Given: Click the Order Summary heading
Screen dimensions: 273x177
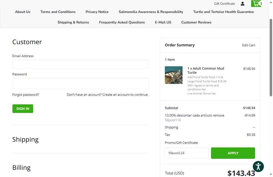Looking at the screenshot, I should (x=180, y=45).
